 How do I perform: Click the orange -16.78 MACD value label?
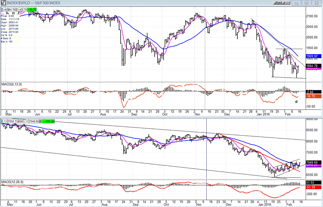pyautogui.click(x=313, y=96)
